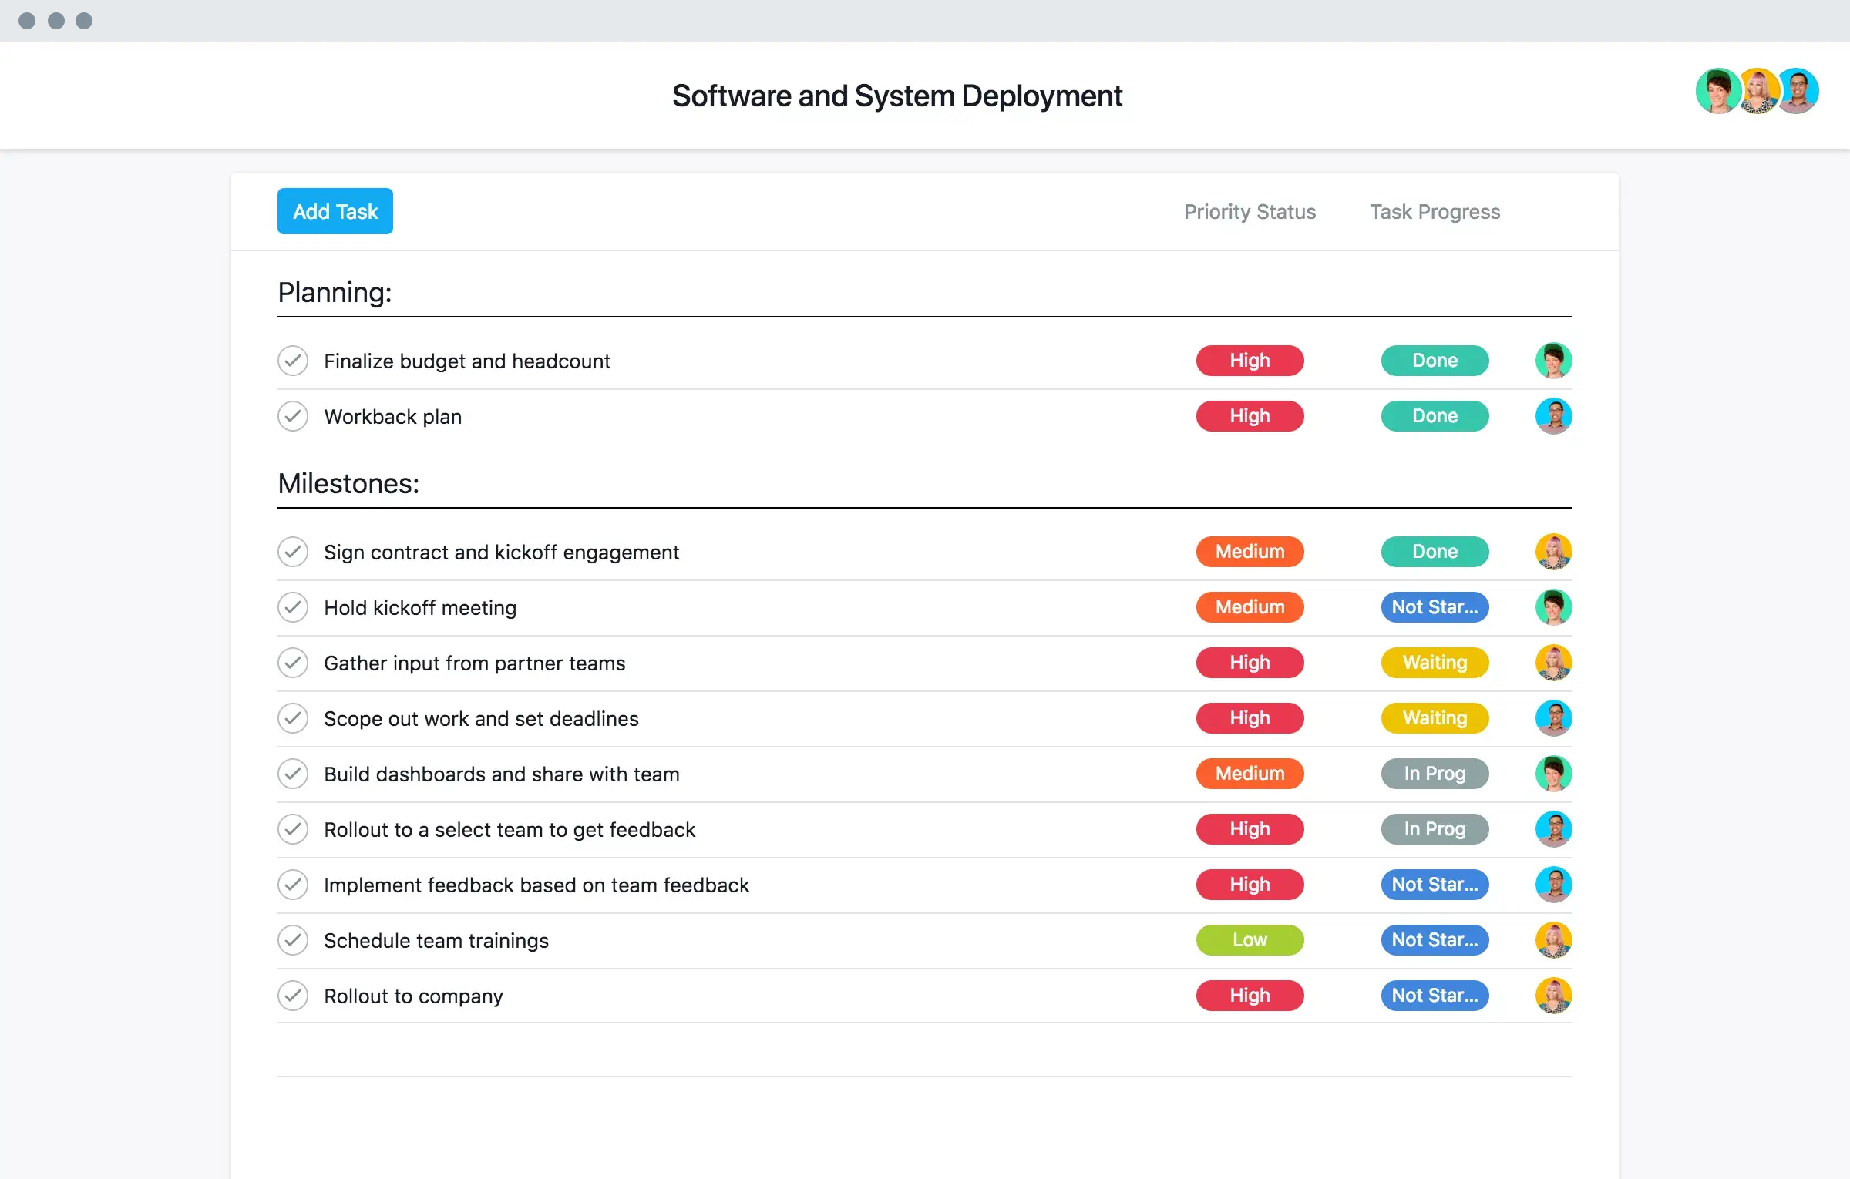Toggle checkbox for 'Finalize budget and headcount'
The height and width of the screenshot is (1179, 1850).
click(291, 360)
